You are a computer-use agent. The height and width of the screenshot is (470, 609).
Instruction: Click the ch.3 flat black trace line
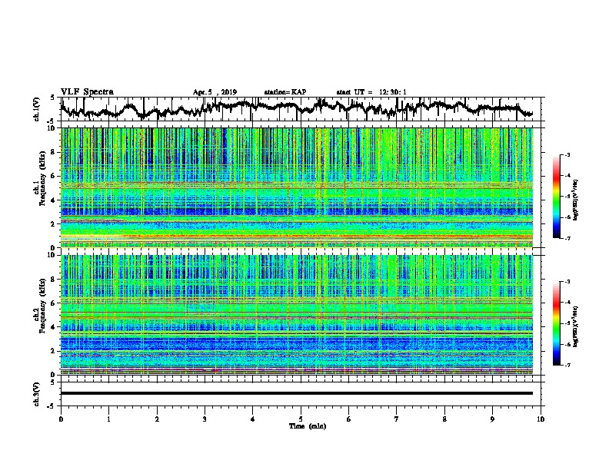(x=296, y=393)
